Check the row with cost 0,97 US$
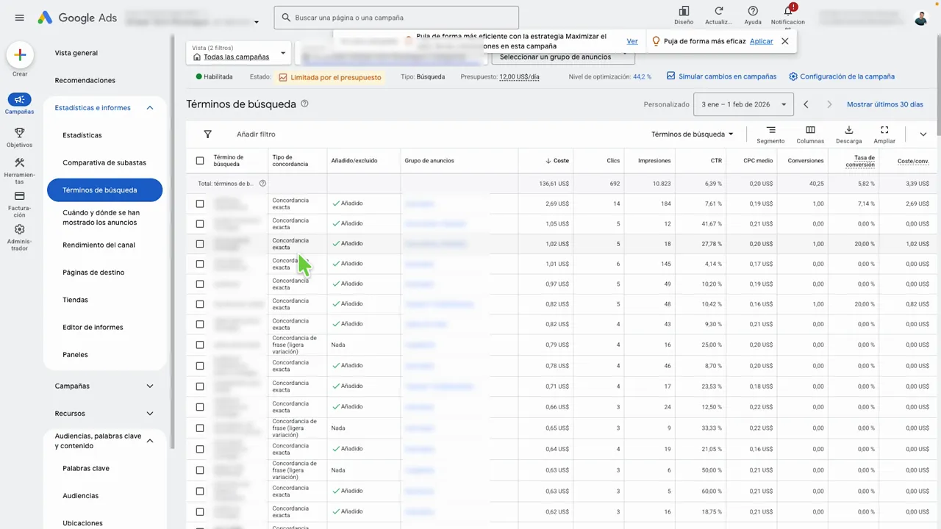Image resolution: width=941 pixels, height=529 pixels. click(x=200, y=284)
